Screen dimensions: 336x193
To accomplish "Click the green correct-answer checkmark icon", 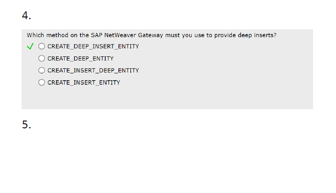I will click(30, 46).
